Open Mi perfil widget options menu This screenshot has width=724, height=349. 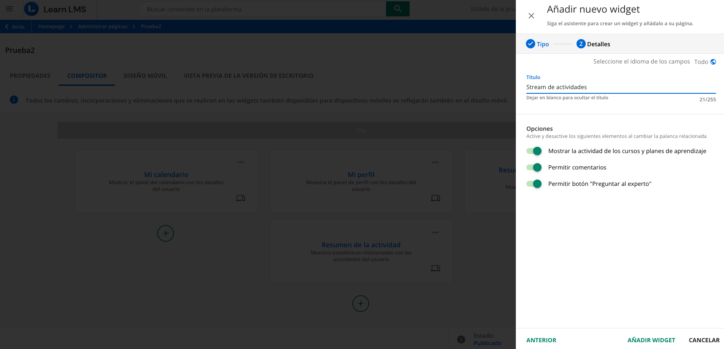(435, 162)
